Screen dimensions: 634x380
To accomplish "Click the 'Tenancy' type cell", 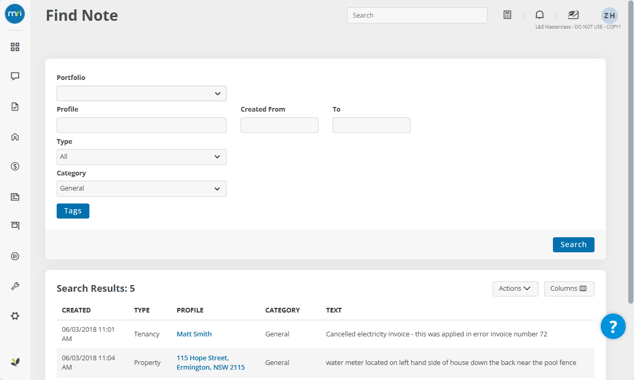I will (x=147, y=334).
